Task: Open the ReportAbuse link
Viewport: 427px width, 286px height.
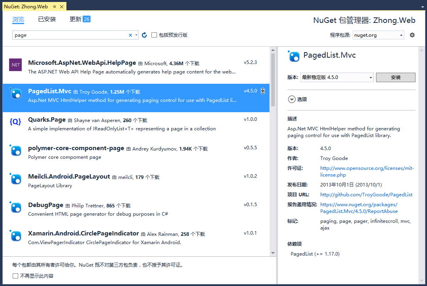Action: (359, 208)
